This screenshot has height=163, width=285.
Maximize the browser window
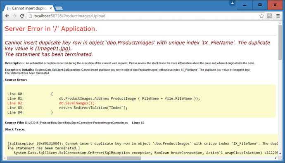pos(260,5)
